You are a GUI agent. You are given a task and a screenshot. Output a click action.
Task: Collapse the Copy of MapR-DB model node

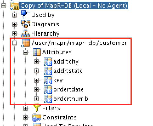coord(4,6)
